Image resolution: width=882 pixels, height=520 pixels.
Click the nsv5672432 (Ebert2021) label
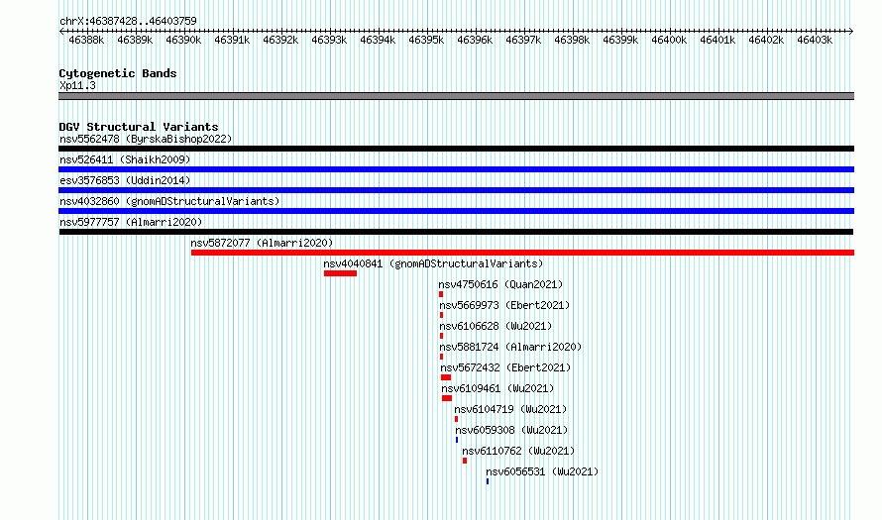click(505, 367)
